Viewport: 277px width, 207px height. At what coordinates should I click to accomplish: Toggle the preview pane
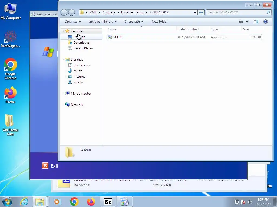coord(256,22)
